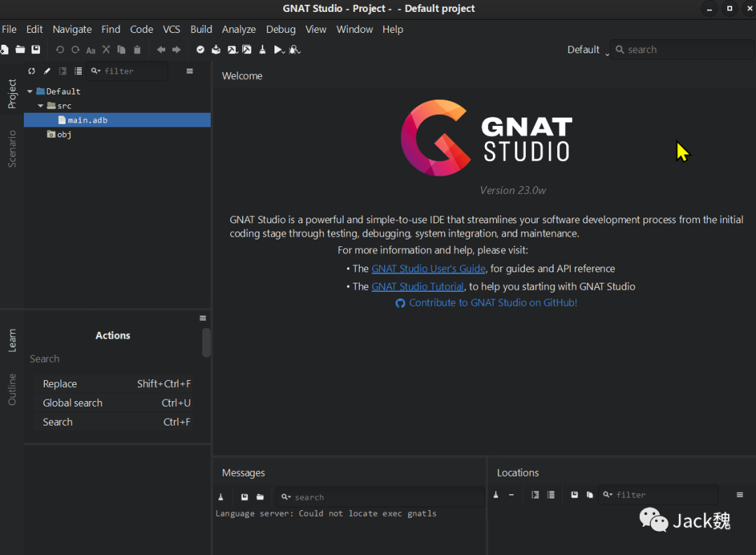Click the Save file icon in main toolbar
Image resolution: width=756 pixels, height=555 pixels.
coord(36,50)
